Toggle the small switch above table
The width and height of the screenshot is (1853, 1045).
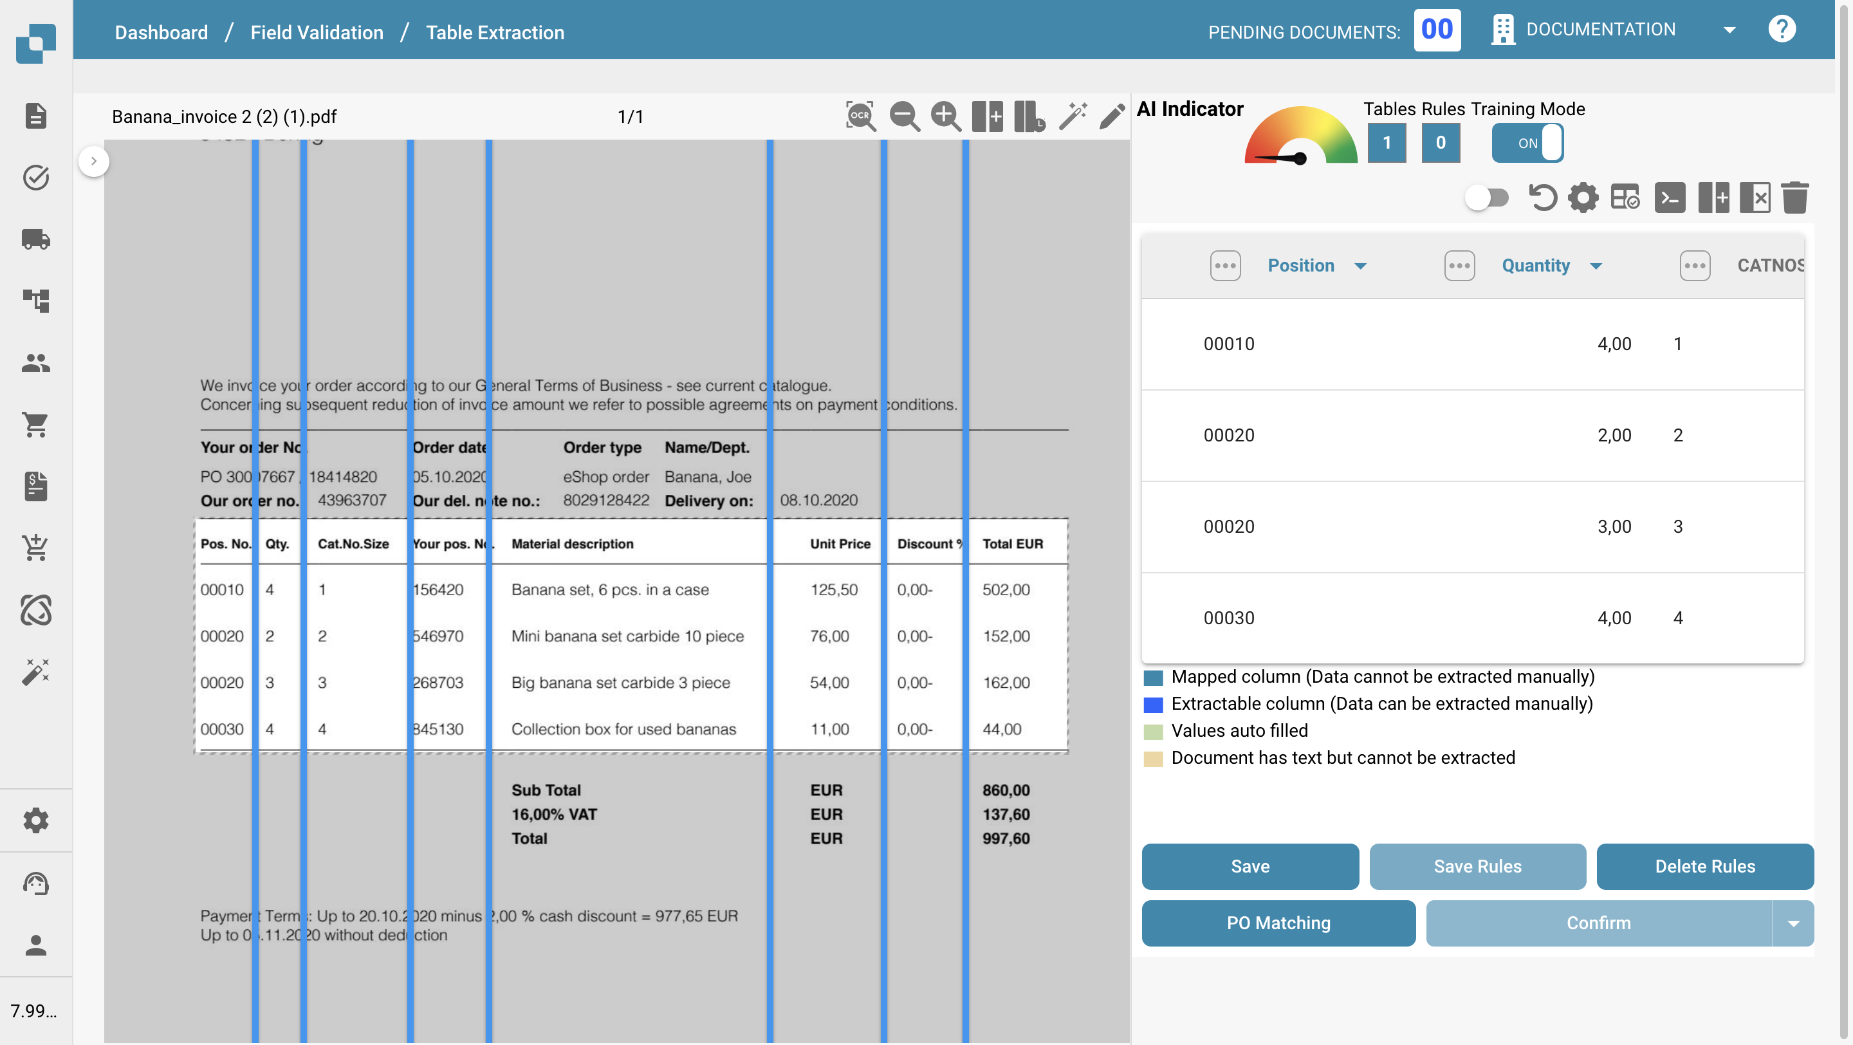pos(1486,197)
